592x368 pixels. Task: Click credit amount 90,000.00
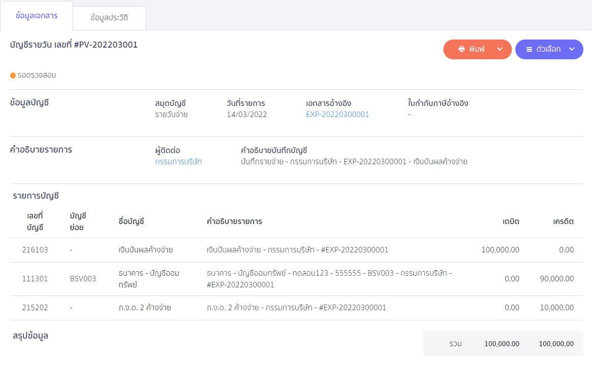pyautogui.click(x=557, y=279)
